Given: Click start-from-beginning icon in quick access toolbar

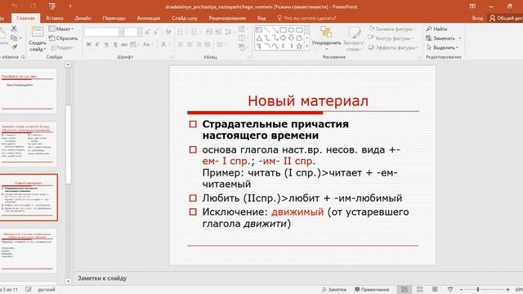Looking at the screenshot, I should tap(51, 6).
